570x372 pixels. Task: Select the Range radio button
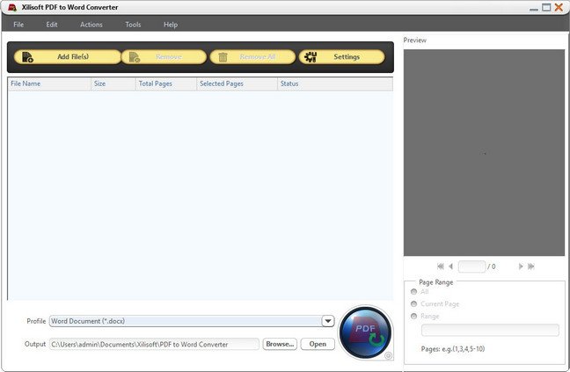tap(413, 316)
